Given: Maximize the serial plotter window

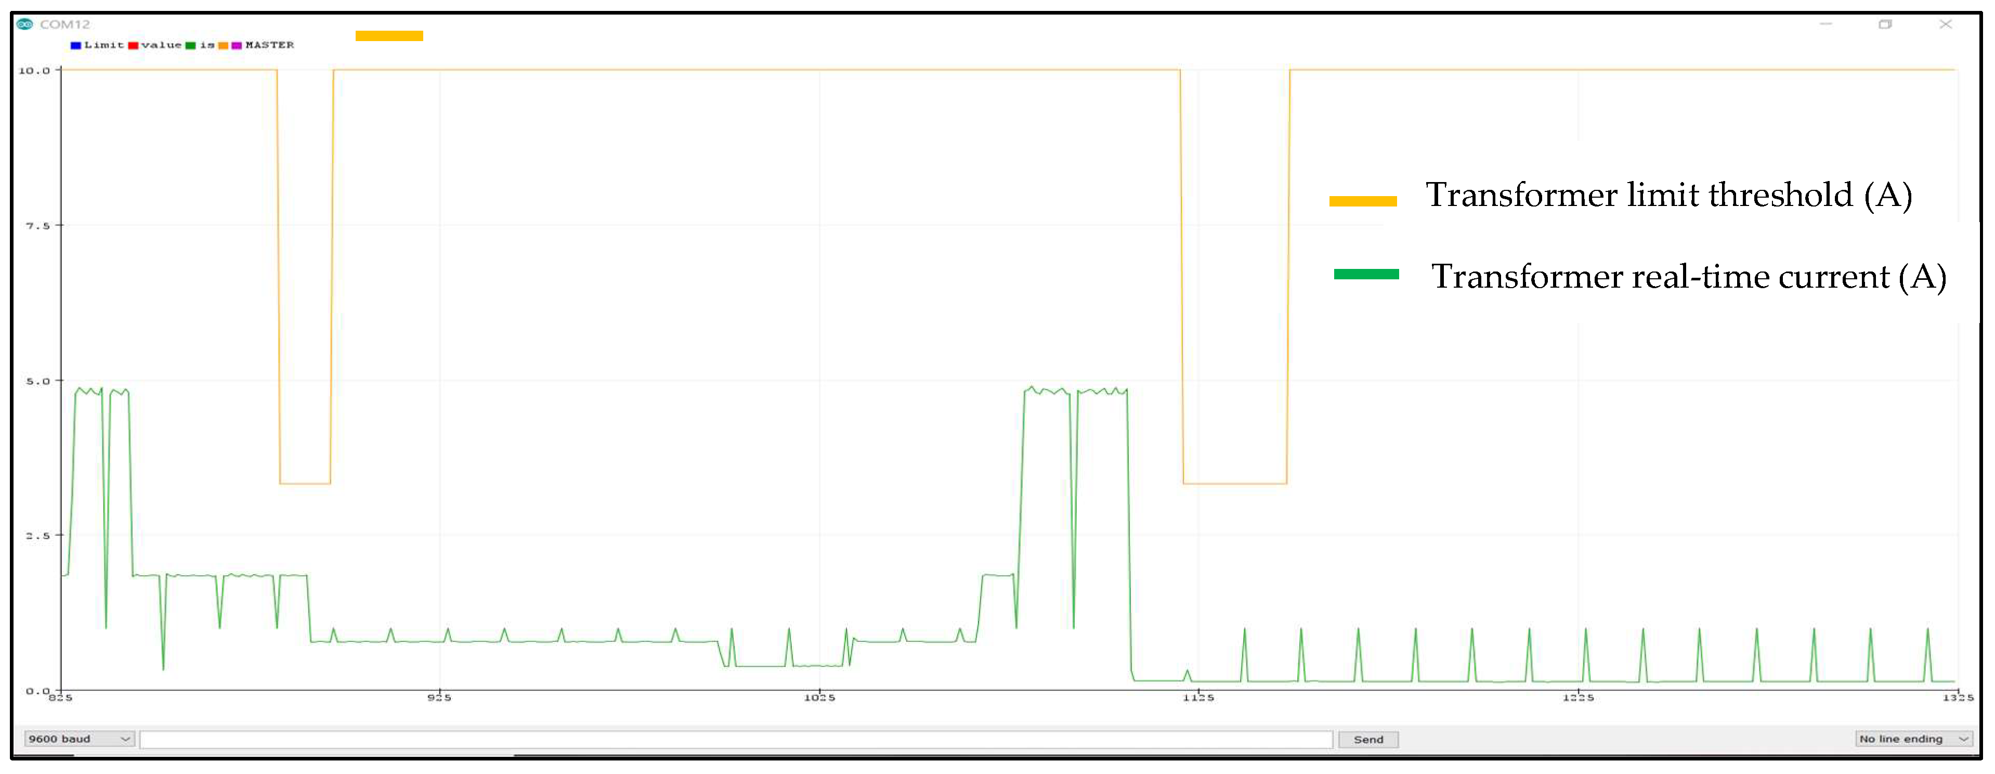Looking at the screenshot, I should click(x=1885, y=24).
